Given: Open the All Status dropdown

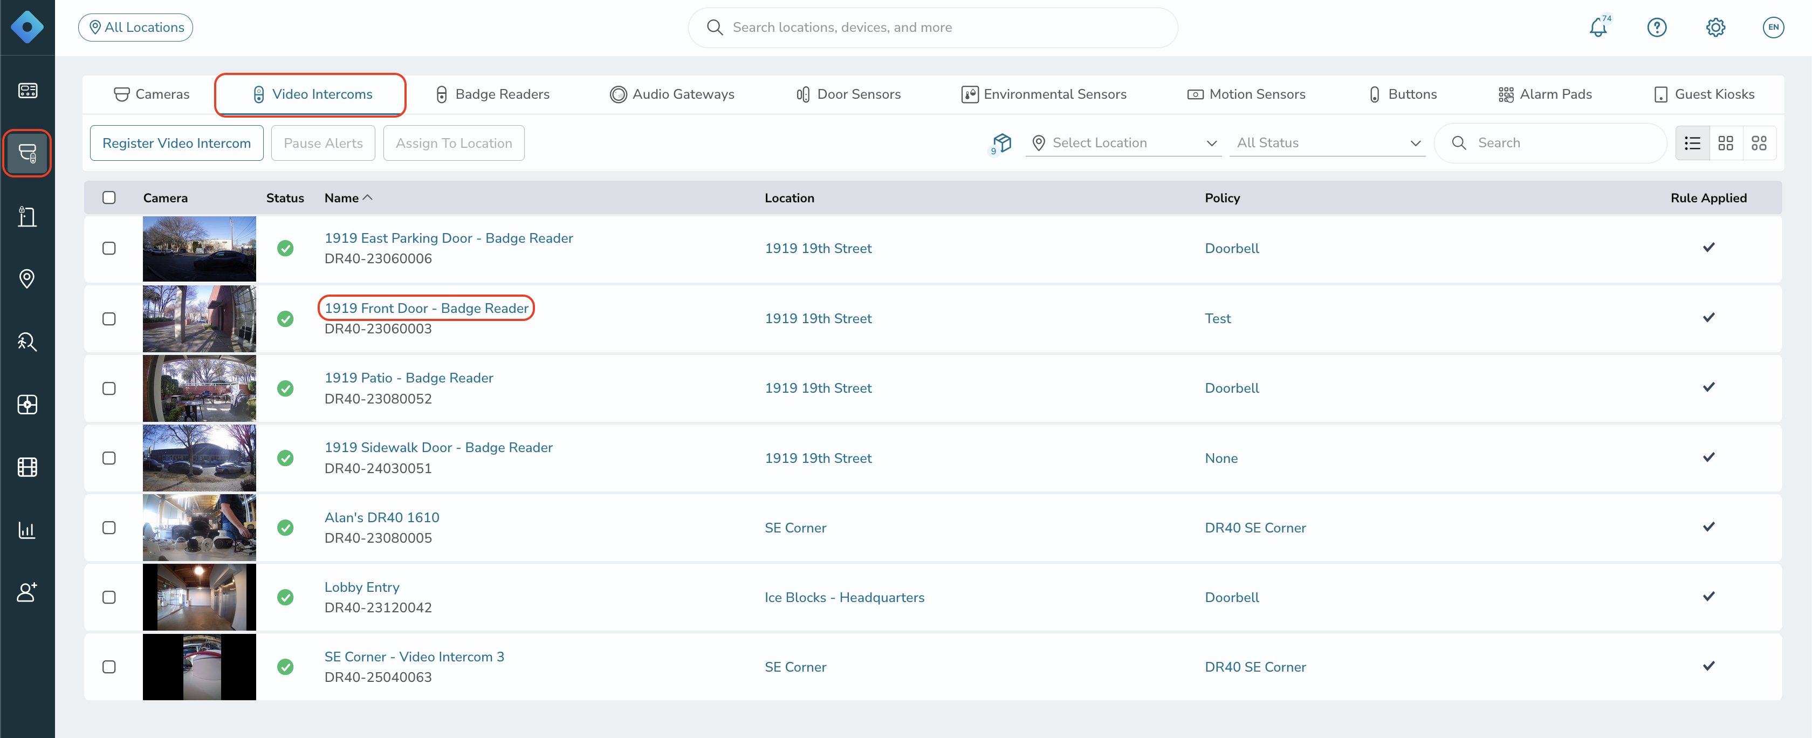Looking at the screenshot, I should tap(1327, 143).
